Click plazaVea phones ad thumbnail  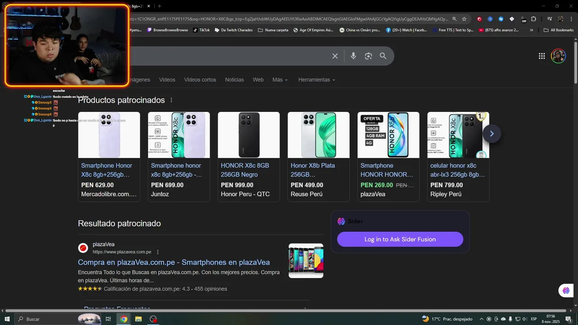click(306, 261)
